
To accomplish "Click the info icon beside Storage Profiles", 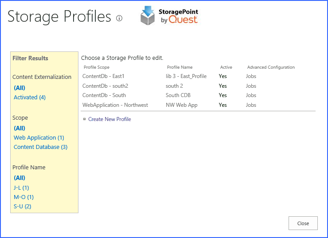I will (x=119, y=18).
